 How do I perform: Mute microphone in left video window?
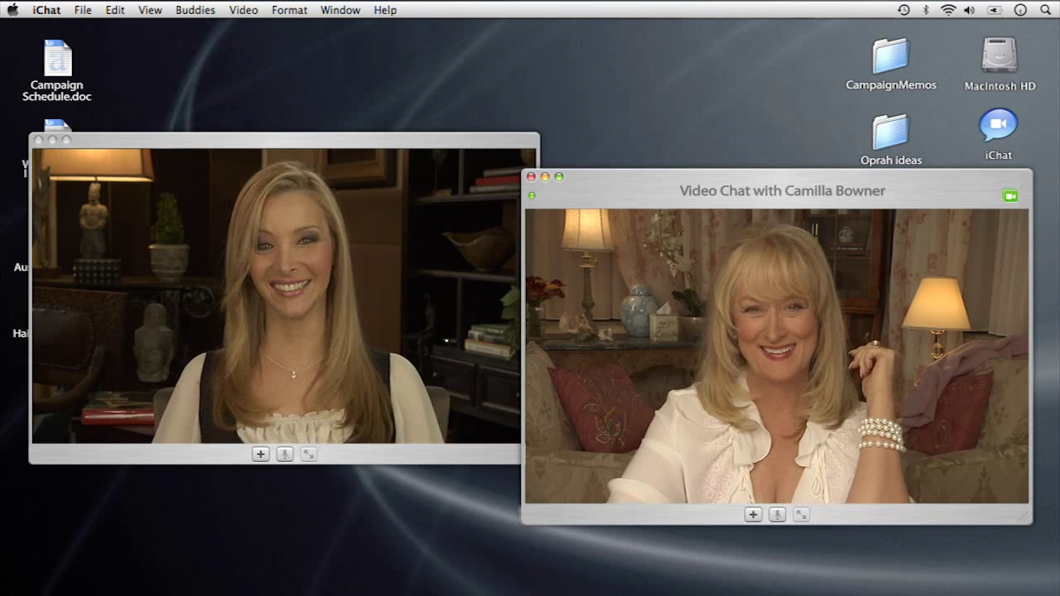(x=285, y=454)
